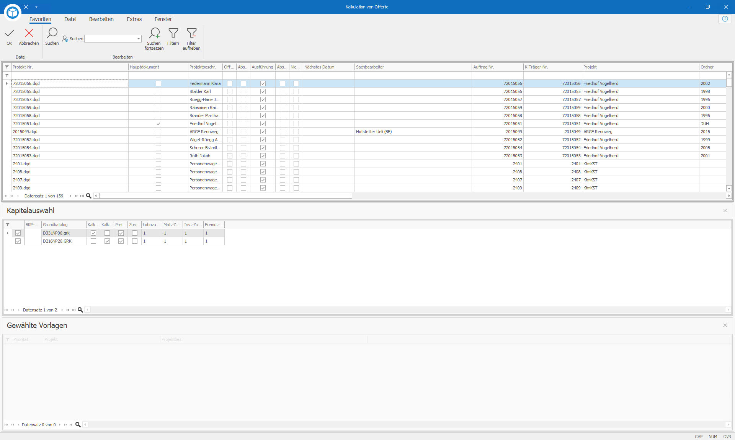Go to previous record in project list

click(x=18, y=196)
